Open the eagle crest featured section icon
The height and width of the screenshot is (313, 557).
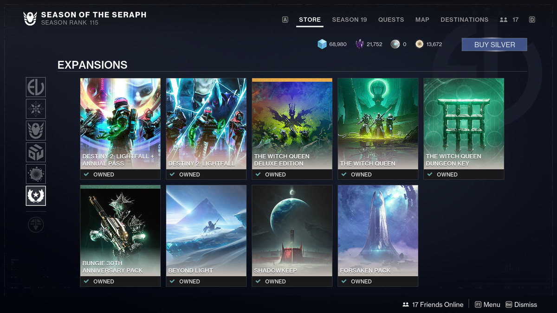pos(36,130)
